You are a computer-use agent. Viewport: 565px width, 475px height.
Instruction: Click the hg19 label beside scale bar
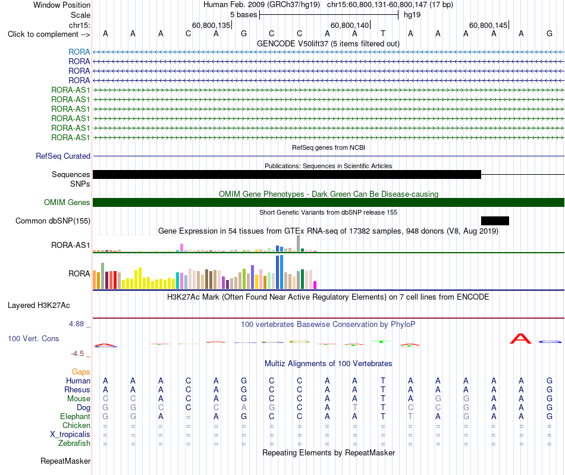click(412, 15)
